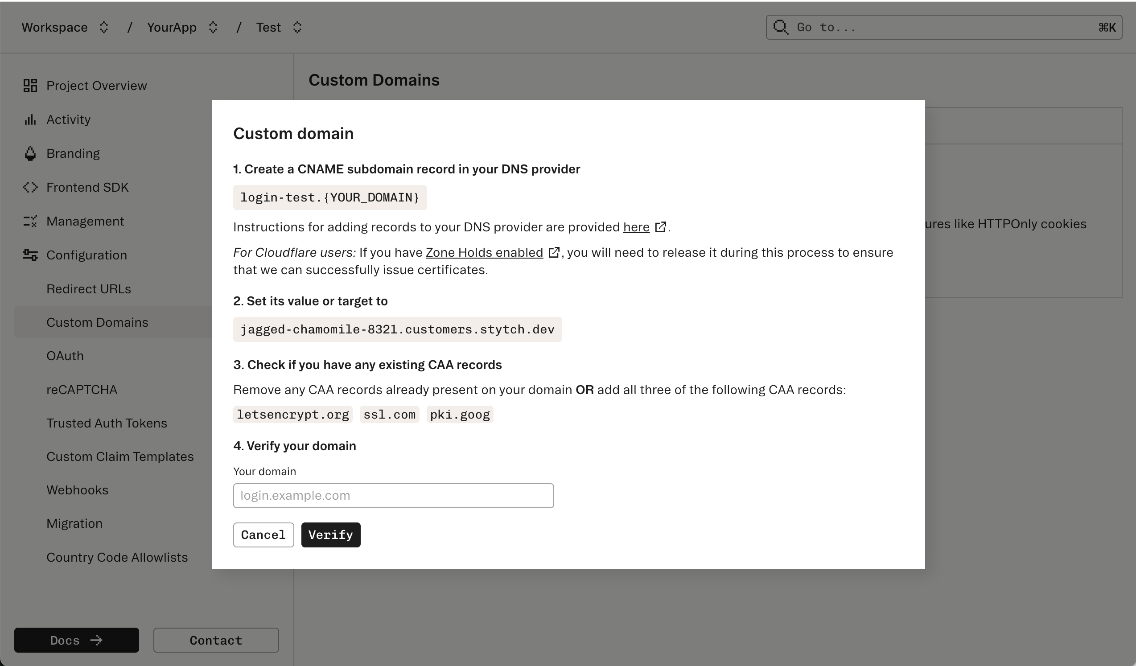Screen dimensions: 1136x666
Task: Click the Verify button
Action: pyautogui.click(x=330, y=534)
